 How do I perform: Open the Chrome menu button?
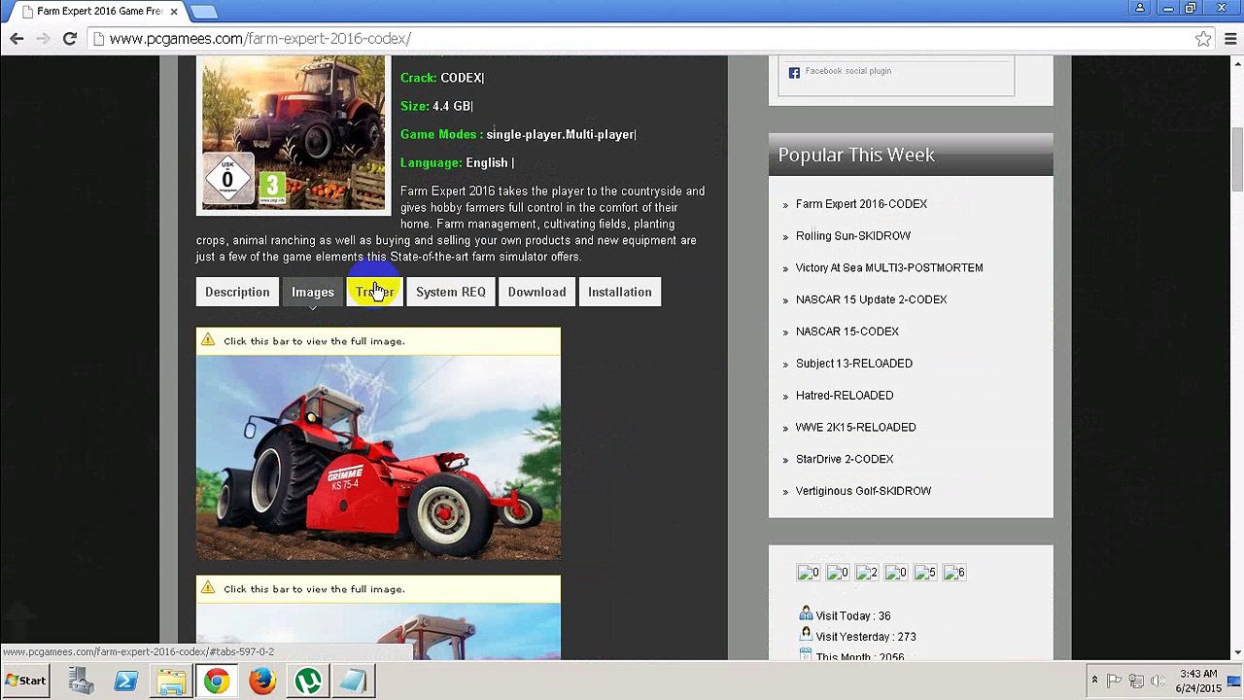point(1229,39)
